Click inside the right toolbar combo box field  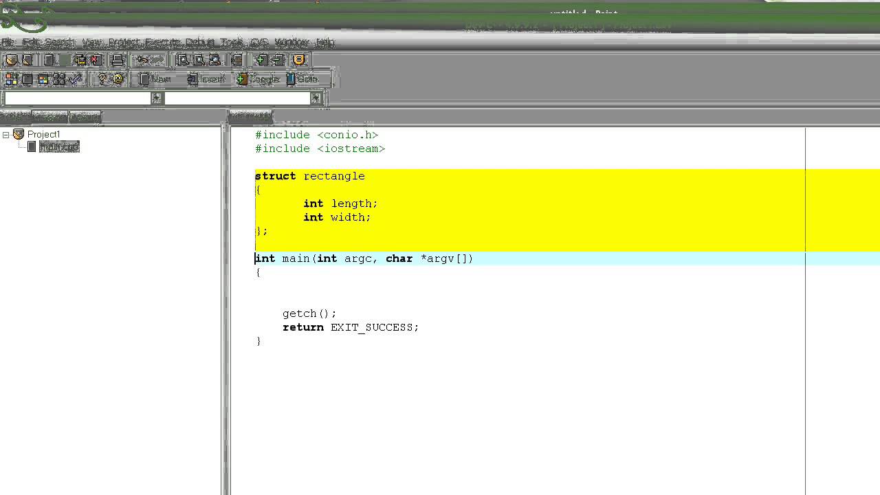[x=237, y=98]
